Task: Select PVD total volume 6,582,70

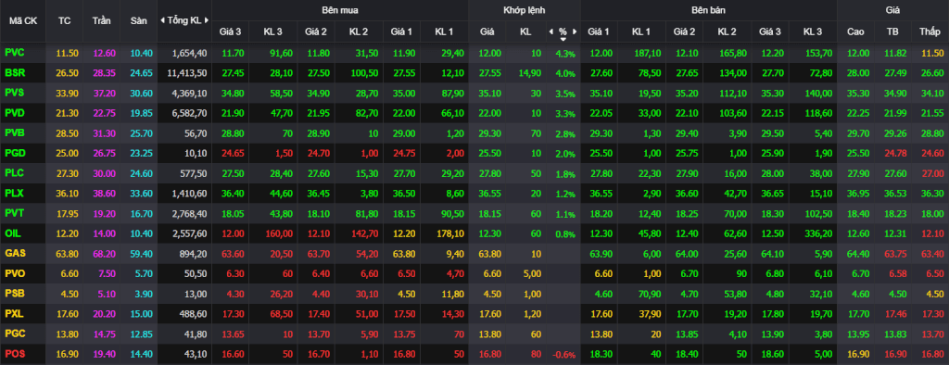Action: click(189, 113)
